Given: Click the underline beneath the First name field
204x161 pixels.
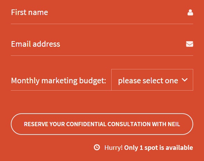Looking at the screenshot, I should [102, 24].
